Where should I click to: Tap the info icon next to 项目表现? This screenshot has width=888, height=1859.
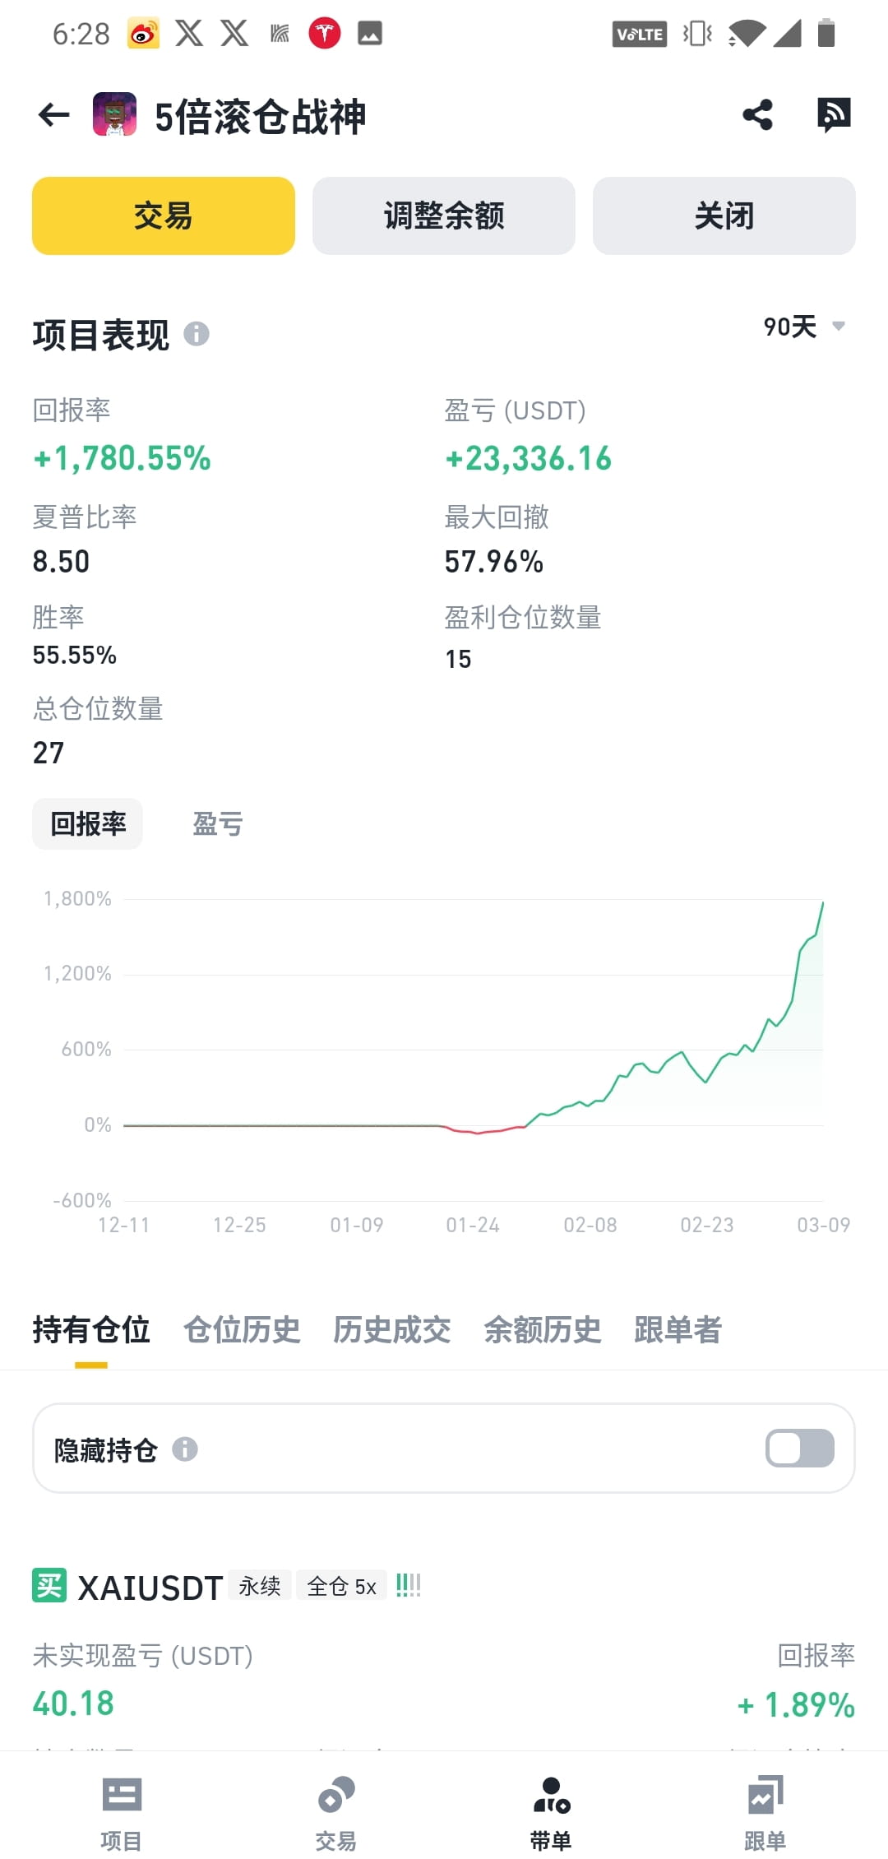[197, 336]
